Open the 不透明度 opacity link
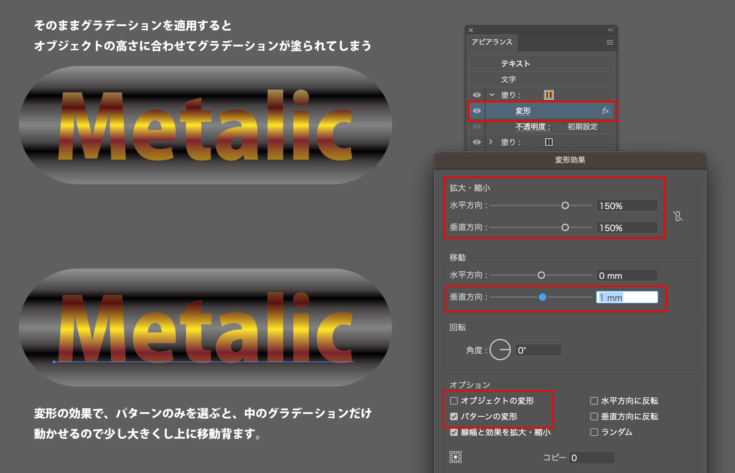Image resolution: width=735 pixels, height=473 pixels. [x=532, y=127]
